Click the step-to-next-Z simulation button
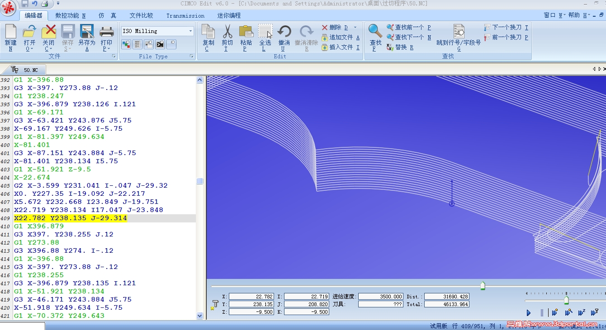 pyautogui.click(x=582, y=312)
